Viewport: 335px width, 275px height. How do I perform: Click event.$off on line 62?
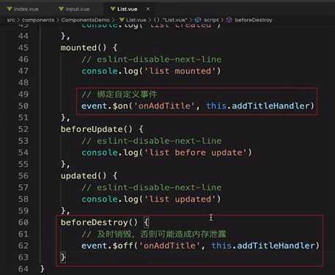click(x=107, y=246)
